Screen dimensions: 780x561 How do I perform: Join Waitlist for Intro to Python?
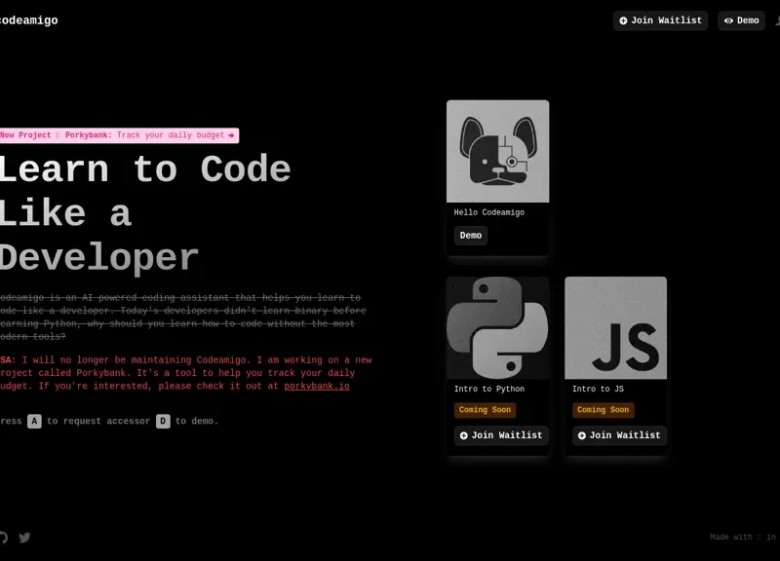[501, 435]
